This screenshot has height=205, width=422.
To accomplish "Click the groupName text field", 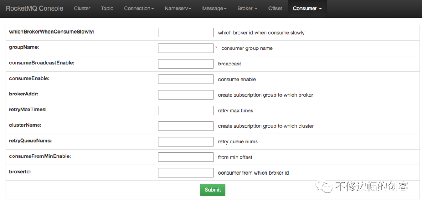I will 186,48.
